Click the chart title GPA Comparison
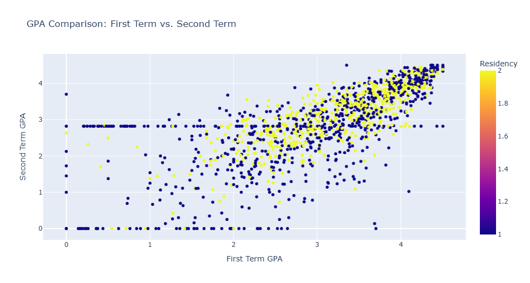 coord(131,24)
